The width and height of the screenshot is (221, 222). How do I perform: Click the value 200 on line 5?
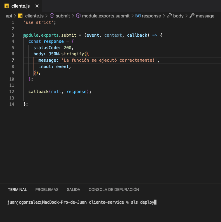coord(68,48)
